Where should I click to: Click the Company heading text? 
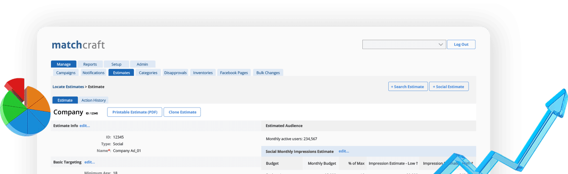coord(68,112)
